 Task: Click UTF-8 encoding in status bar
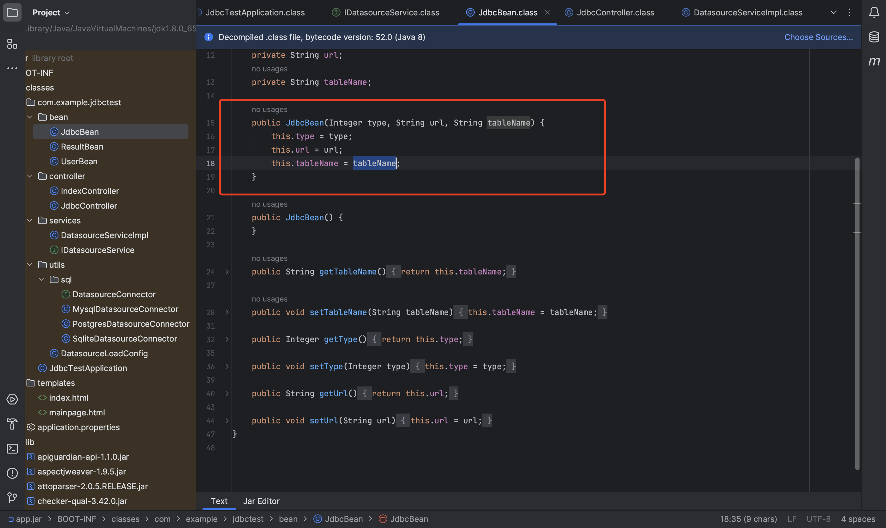(818, 519)
